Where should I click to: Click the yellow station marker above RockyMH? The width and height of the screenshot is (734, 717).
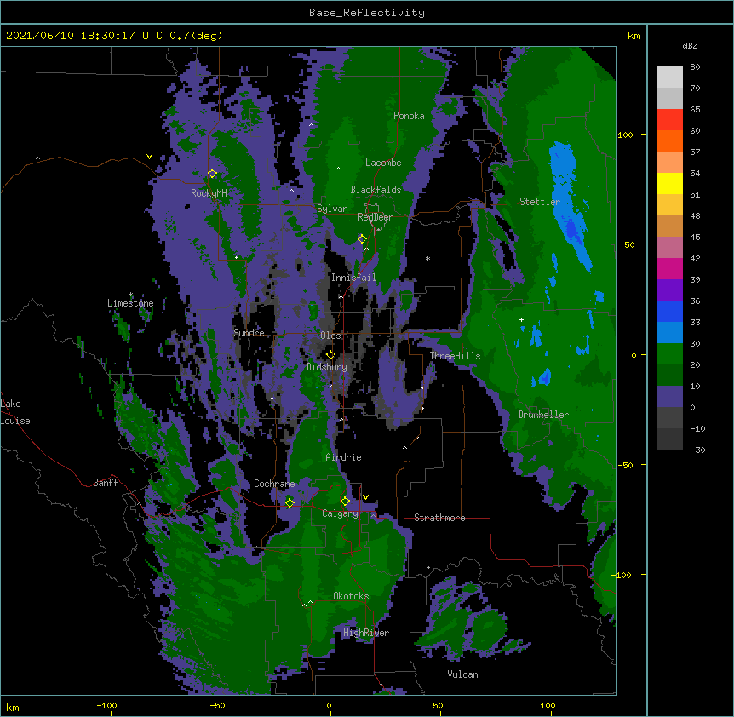(212, 173)
